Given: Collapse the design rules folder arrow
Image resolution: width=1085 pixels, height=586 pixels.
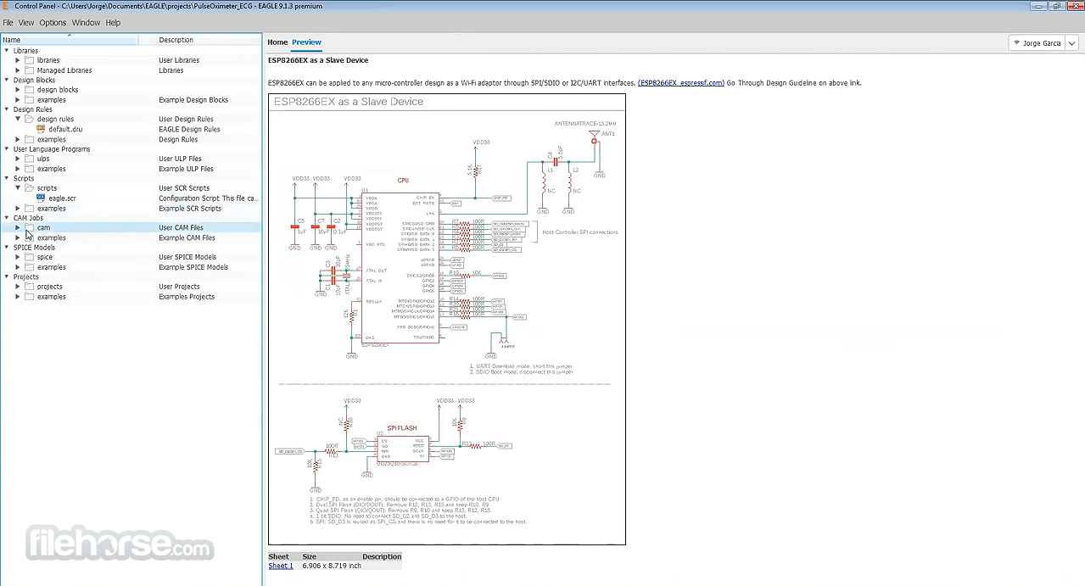Looking at the screenshot, I should click(x=18, y=120).
